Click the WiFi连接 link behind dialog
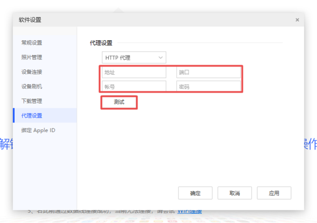The width and height of the screenshot is (317, 223). (189, 212)
